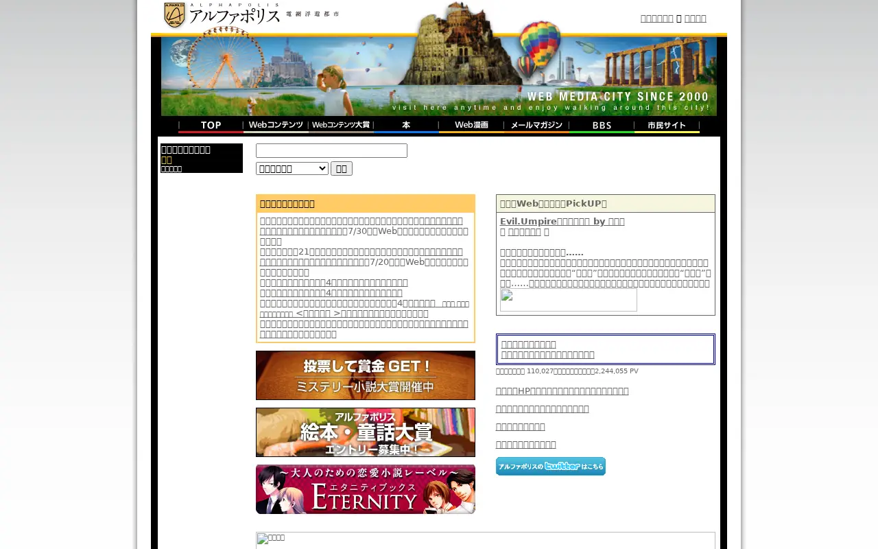The width and height of the screenshot is (878, 549).
Task: Select the 本 navigation tab
Action: (406, 126)
